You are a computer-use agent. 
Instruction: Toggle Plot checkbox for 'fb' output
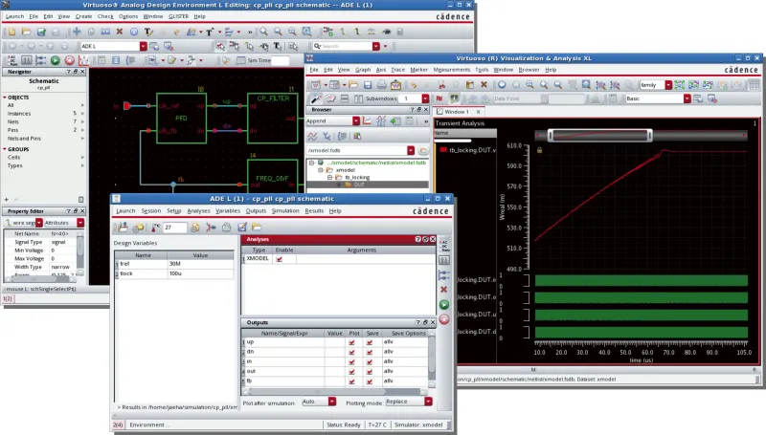(x=351, y=381)
